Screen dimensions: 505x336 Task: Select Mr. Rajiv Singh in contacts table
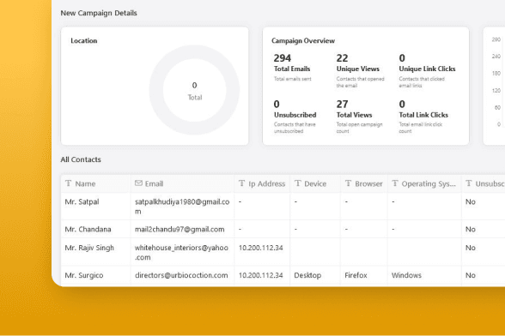(89, 248)
